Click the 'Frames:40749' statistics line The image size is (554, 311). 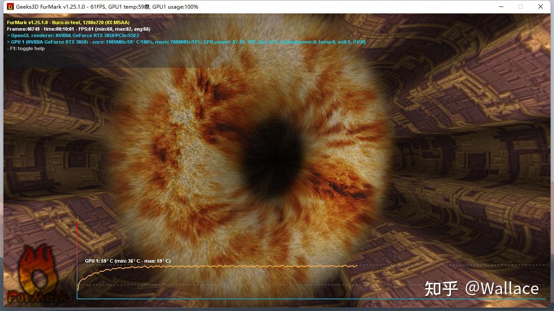click(79, 29)
